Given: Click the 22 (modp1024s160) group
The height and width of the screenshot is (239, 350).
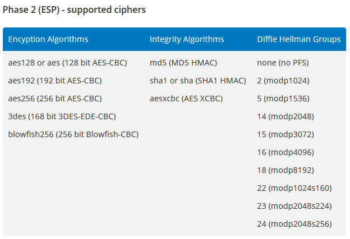Looking at the screenshot, I should 294,188.
